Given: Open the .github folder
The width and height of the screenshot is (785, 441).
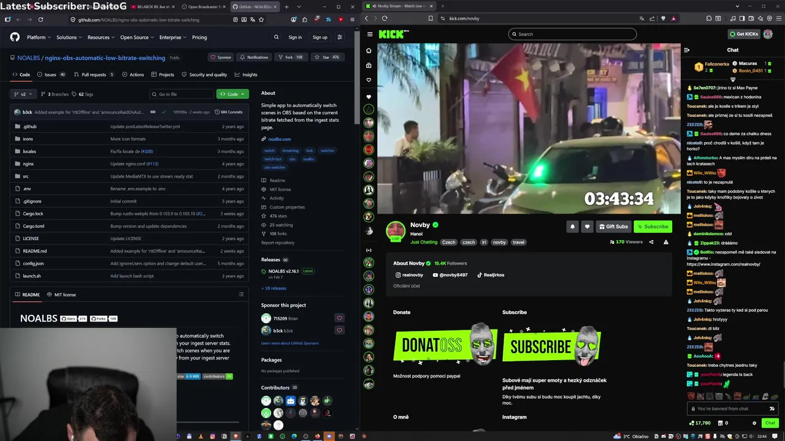Looking at the screenshot, I should pos(29,127).
